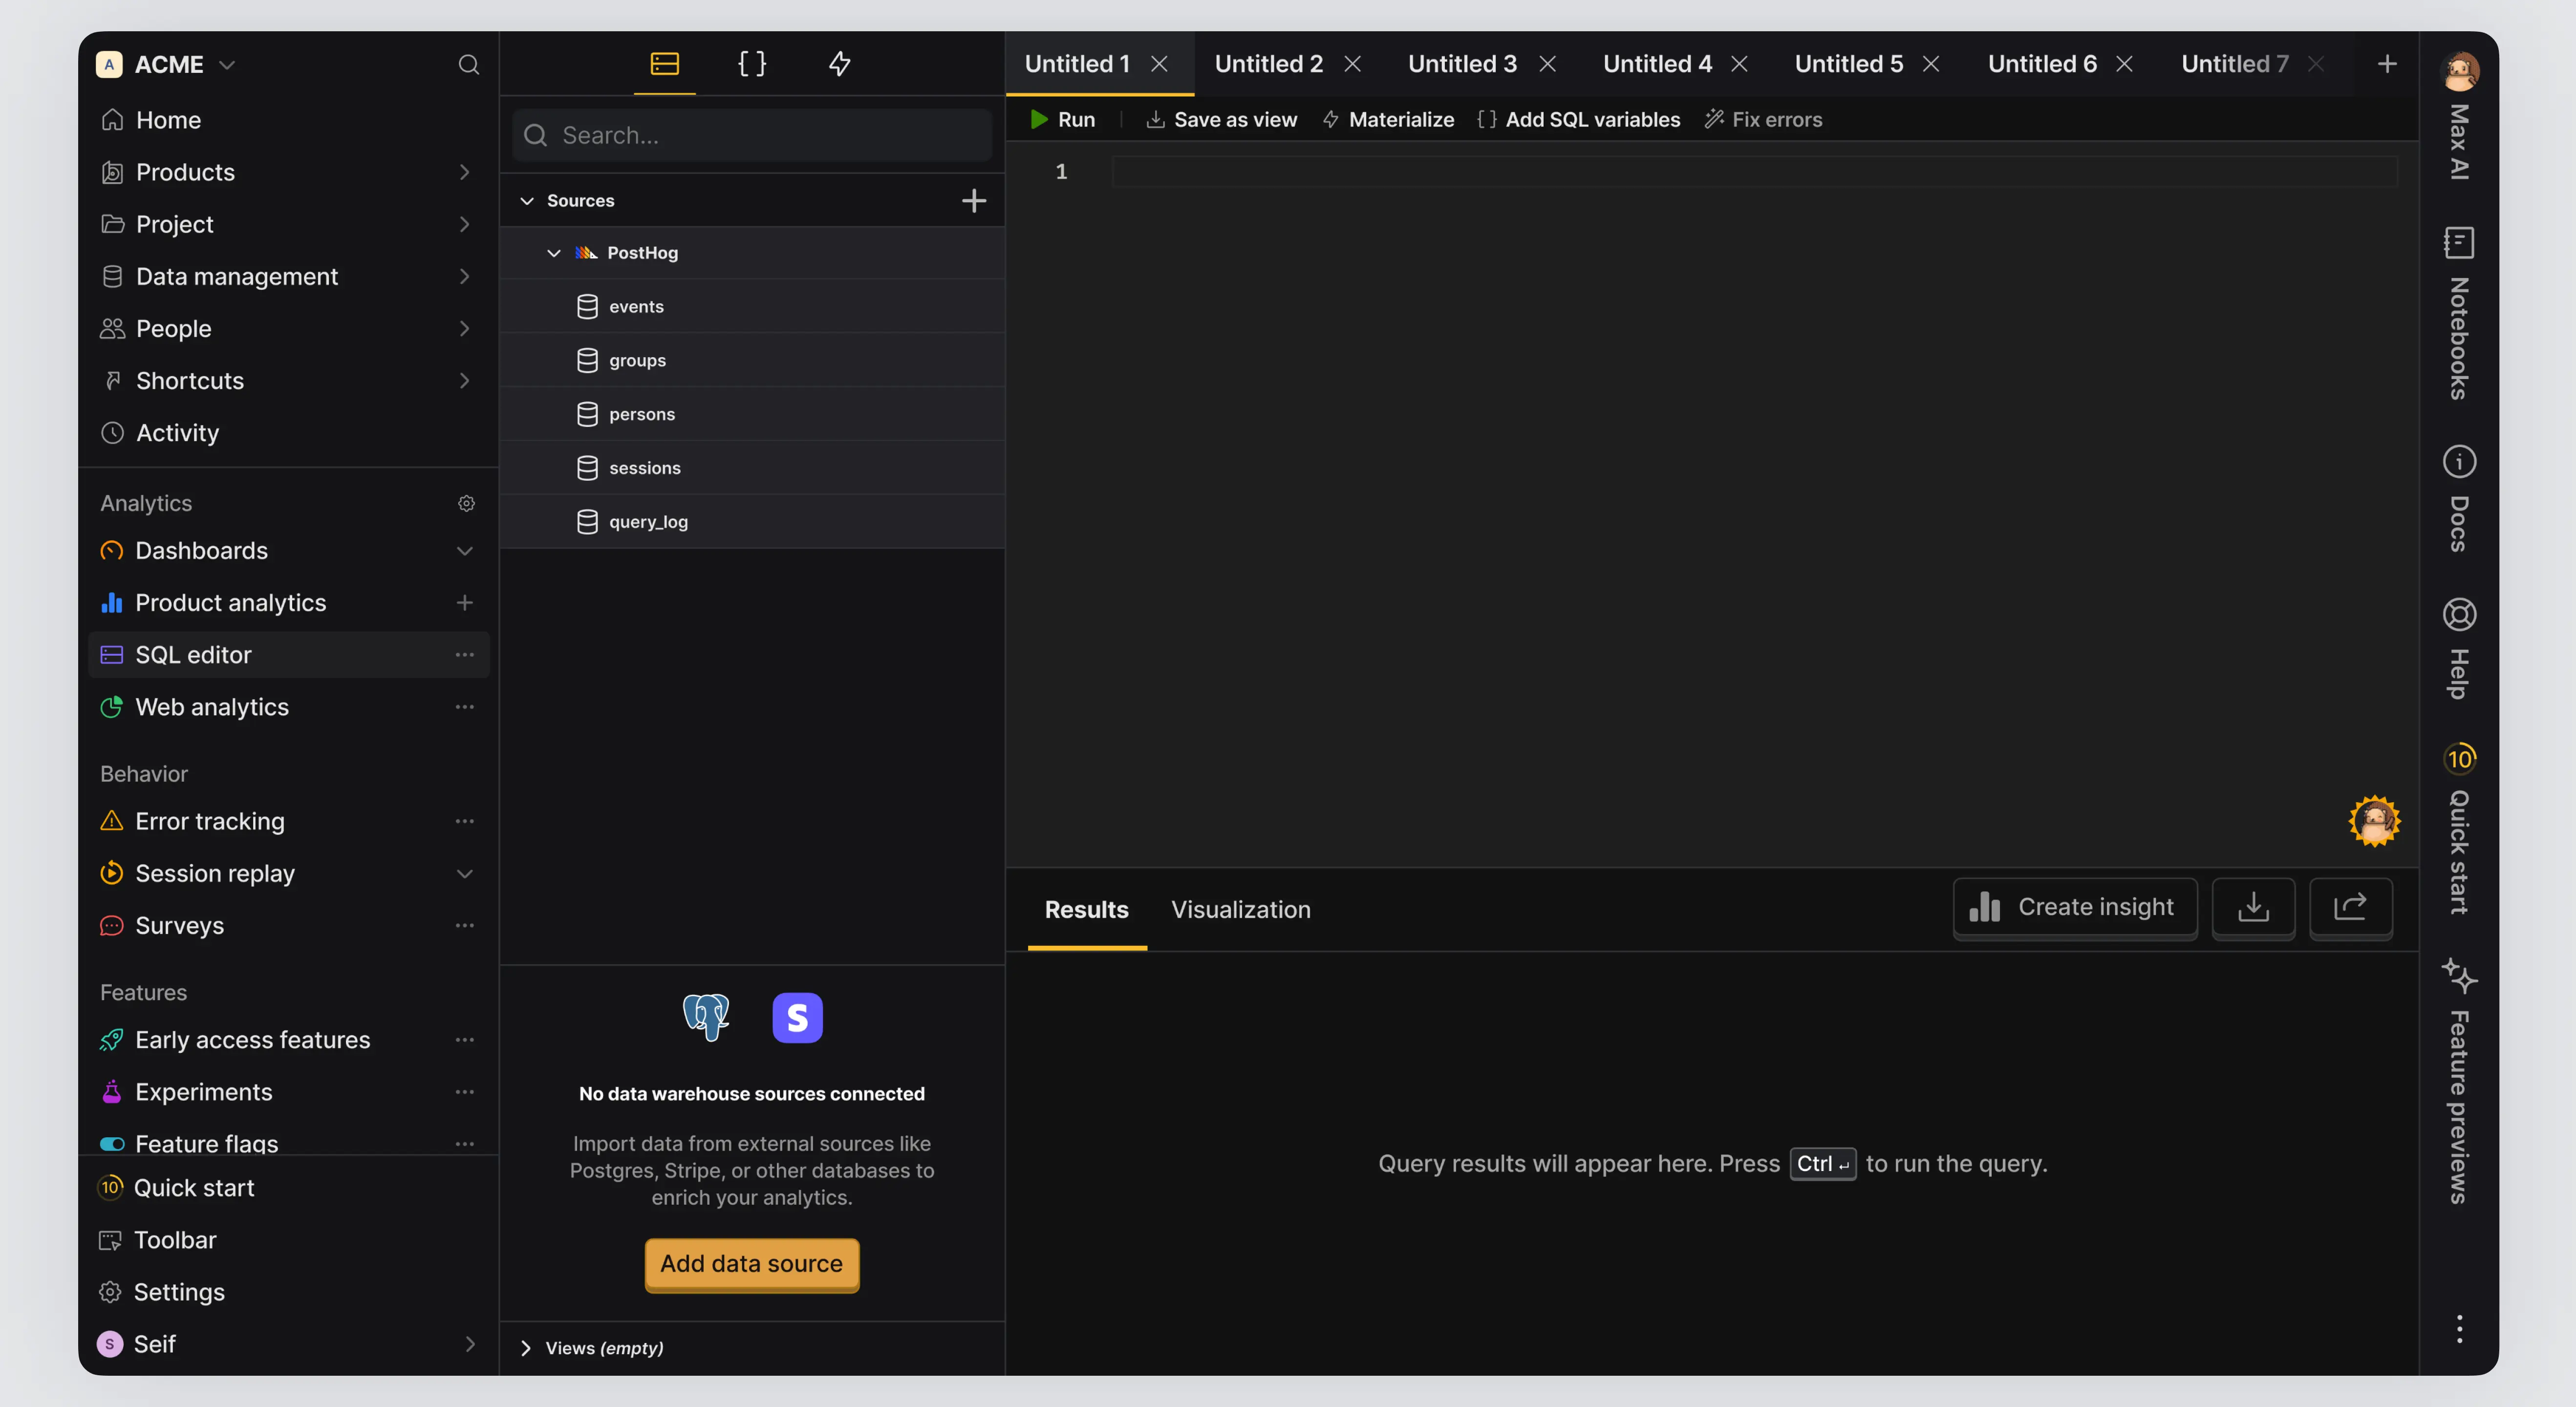Open the Analytics section gear settings

(466, 503)
